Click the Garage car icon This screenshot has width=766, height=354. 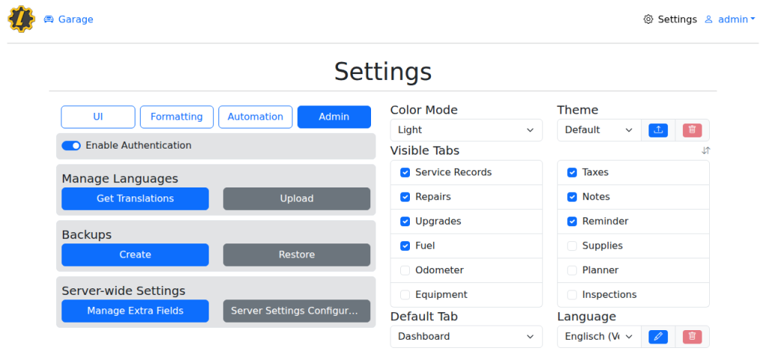tap(49, 19)
